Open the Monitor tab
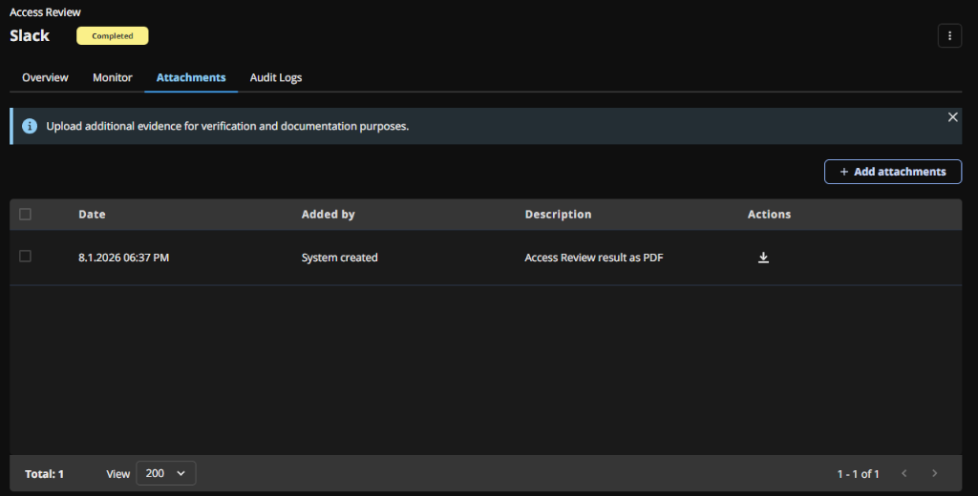The image size is (978, 496). tap(113, 77)
